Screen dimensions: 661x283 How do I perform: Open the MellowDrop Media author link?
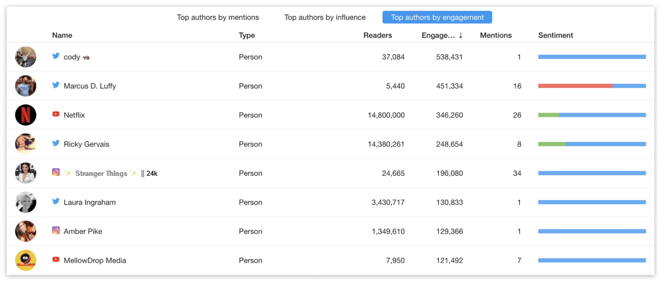tap(95, 261)
